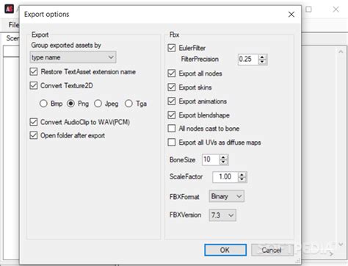Toggle Restore TextAsset extension name checkbox

34,72
